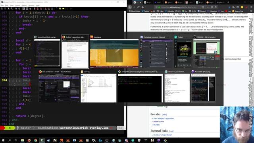
Task: Open Firefox hamburger menu
Action: (x=251, y=7)
